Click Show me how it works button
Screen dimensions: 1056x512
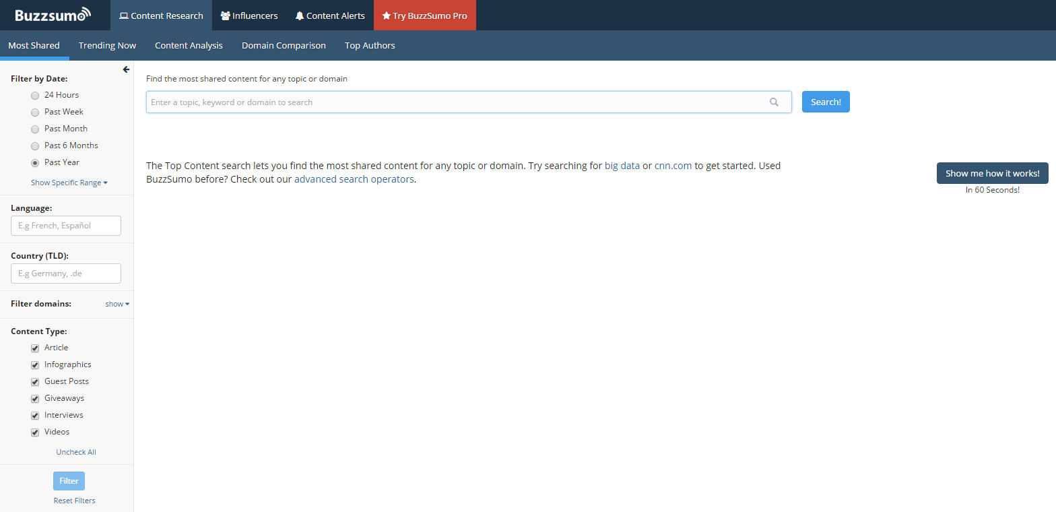(992, 173)
